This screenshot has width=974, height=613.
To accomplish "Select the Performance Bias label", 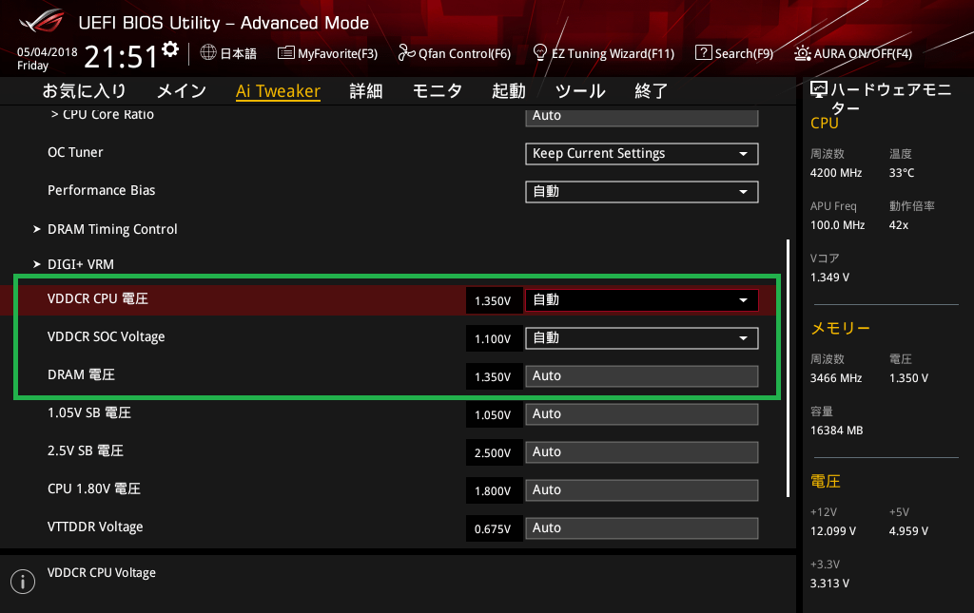I will click(x=101, y=190).
